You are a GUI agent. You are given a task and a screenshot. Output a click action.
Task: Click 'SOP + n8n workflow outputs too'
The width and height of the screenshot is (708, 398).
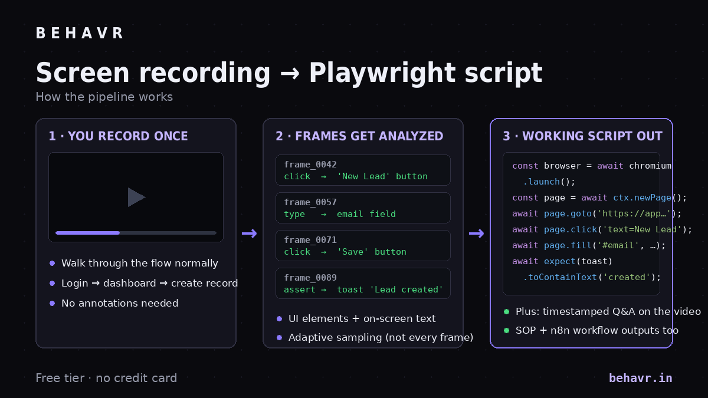click(597, 331)
